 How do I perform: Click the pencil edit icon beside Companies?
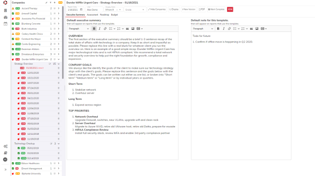pos(46,2)
